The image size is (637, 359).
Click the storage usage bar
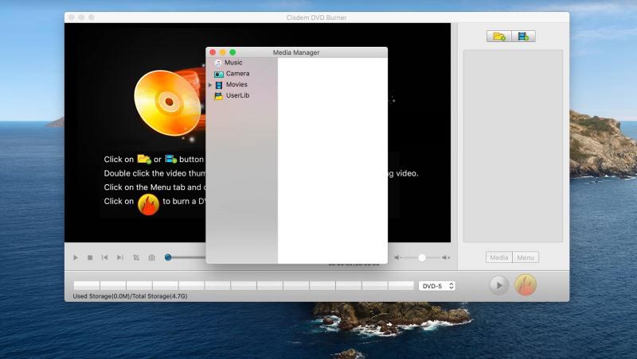click(x=244, y=286)
